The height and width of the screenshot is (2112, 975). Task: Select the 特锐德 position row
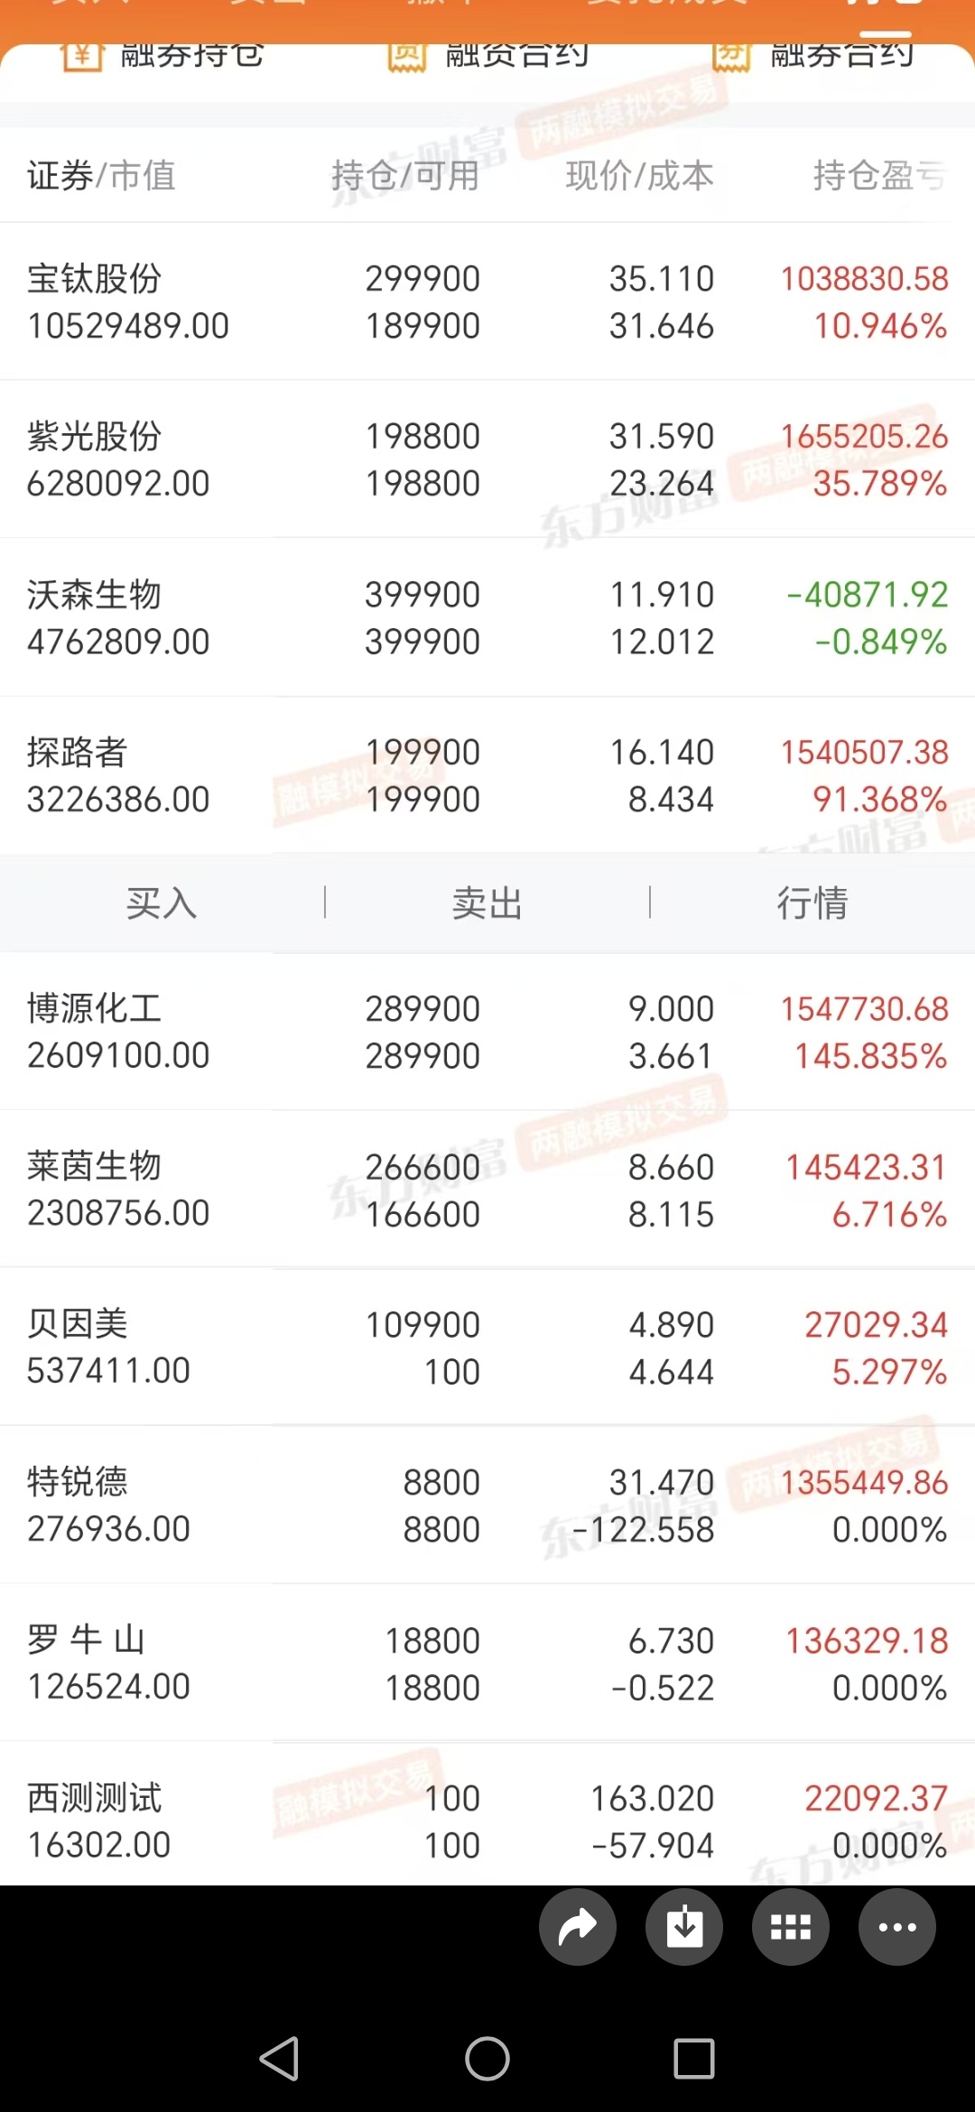click(487, 1505)
